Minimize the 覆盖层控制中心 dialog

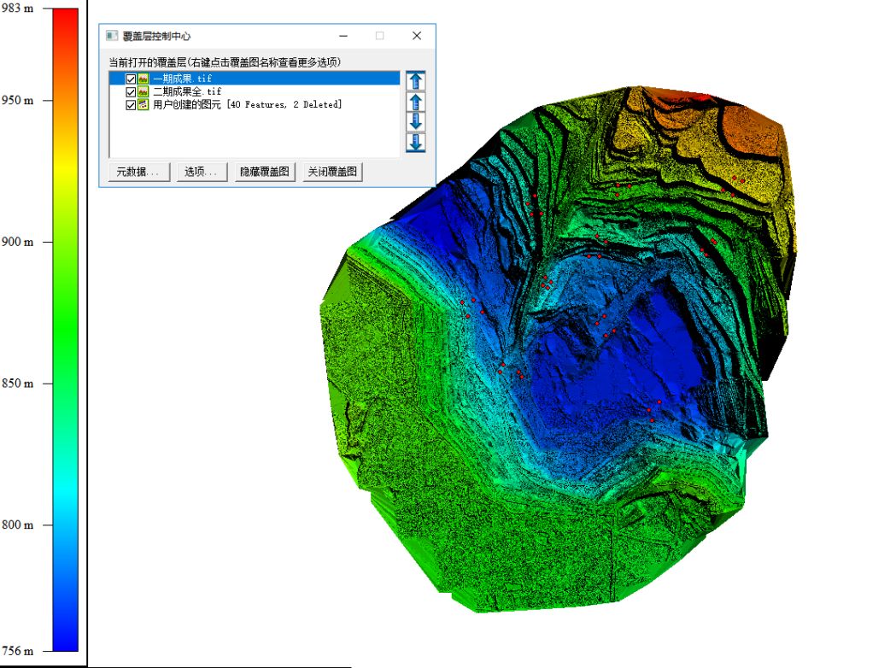343,36
